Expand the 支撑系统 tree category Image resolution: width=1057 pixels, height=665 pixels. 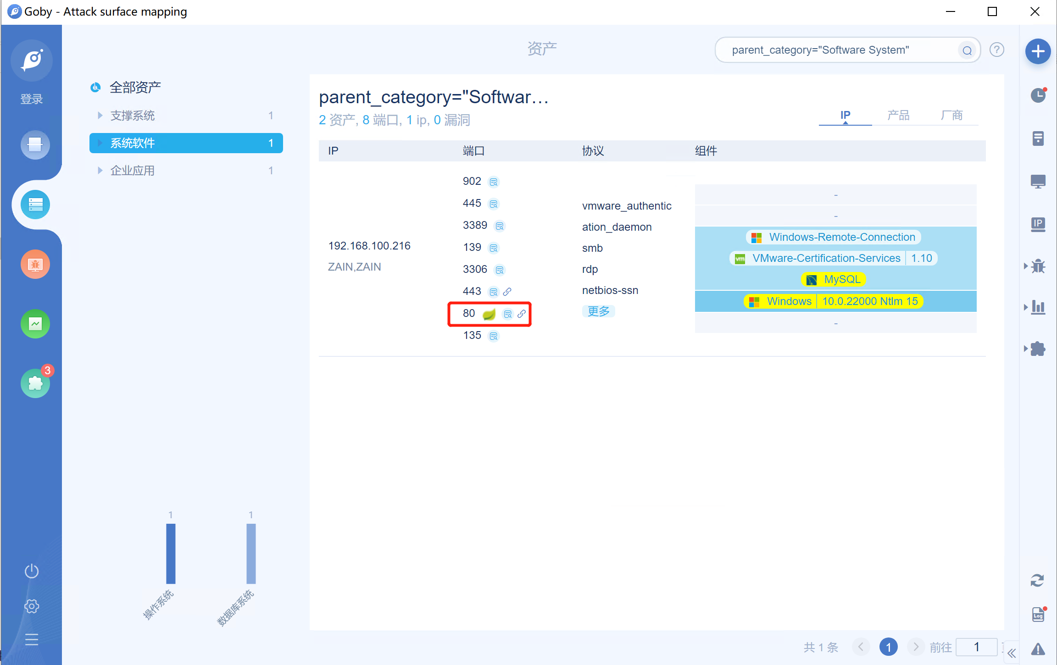tap(100, 116)
